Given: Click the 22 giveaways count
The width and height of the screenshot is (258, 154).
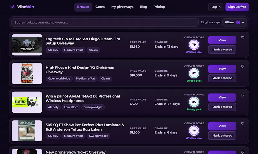Looking at the screenshot, I should click(x=210, y=23).
